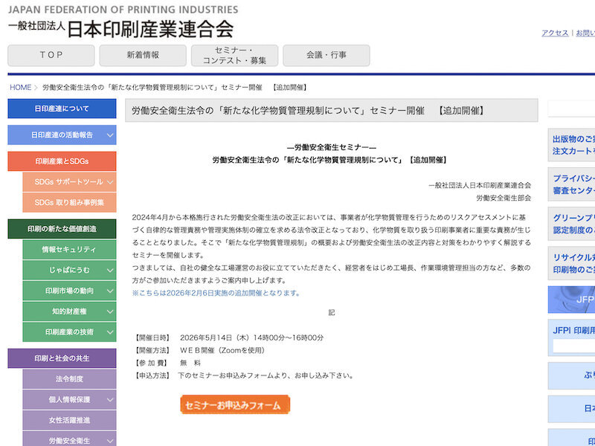Expand the 日印産連の活動報告 chevron
This screenshot has height=446, width=595.
[x=110, y=135]
